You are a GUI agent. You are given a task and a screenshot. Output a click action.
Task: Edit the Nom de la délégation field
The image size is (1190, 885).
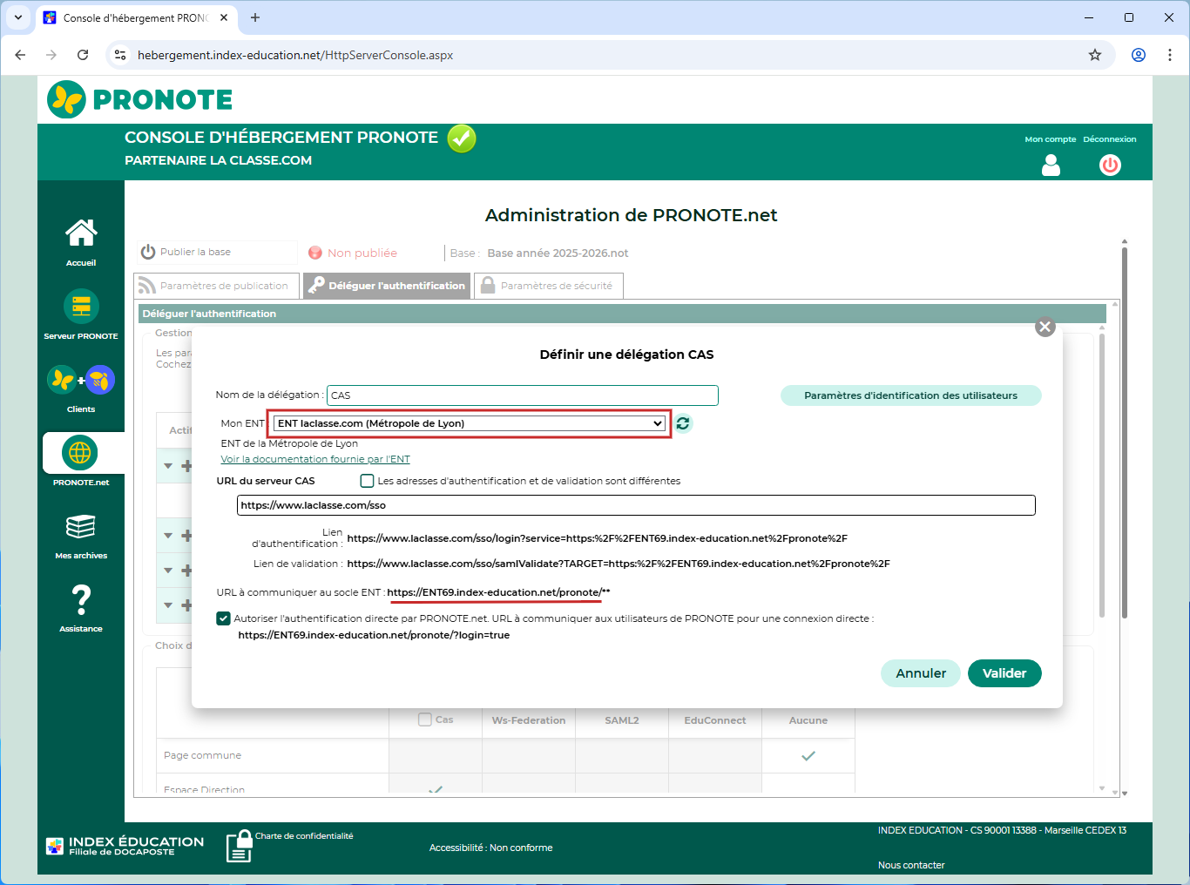click(523, 395)
